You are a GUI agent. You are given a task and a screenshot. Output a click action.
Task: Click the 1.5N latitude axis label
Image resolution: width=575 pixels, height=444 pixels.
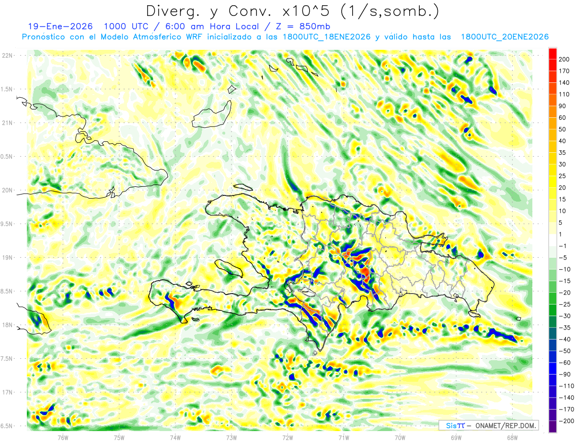(x=7, y=89)
